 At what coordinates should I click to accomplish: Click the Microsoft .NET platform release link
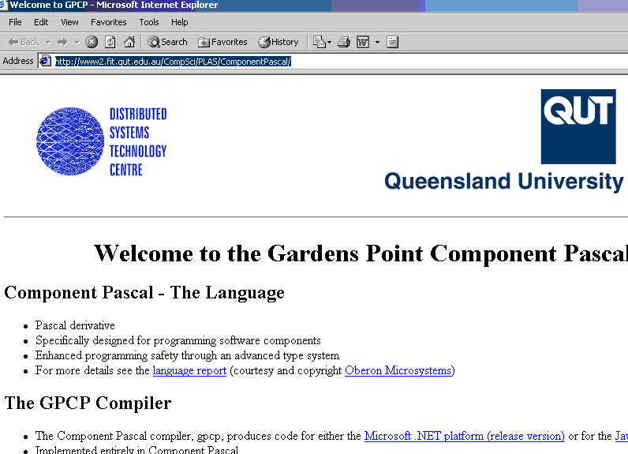coord(464,436)
